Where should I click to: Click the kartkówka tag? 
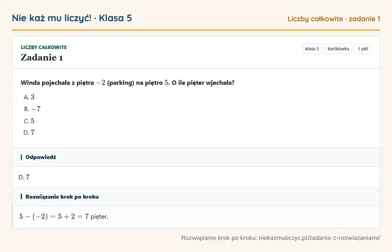click(x=338, y=49)
